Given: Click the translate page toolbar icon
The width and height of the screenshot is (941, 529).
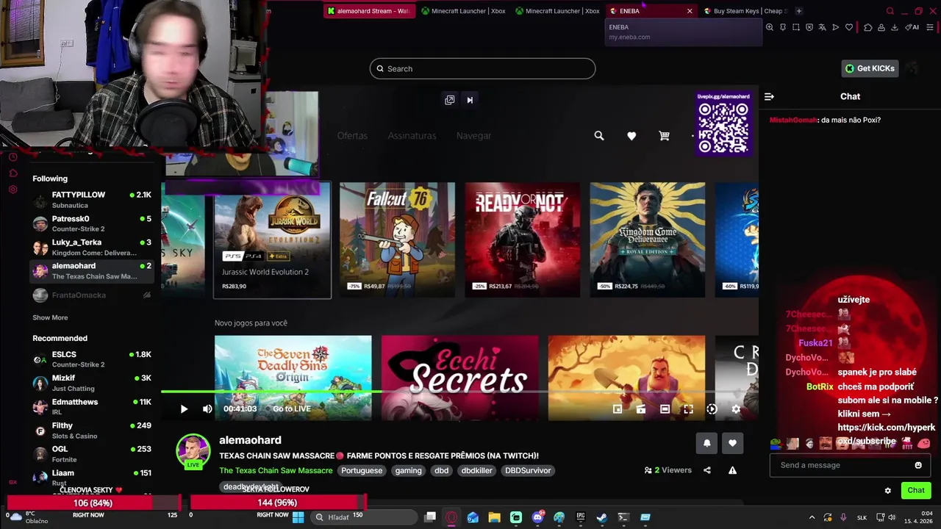Looking at the screenshot, I should click(822, 27).
